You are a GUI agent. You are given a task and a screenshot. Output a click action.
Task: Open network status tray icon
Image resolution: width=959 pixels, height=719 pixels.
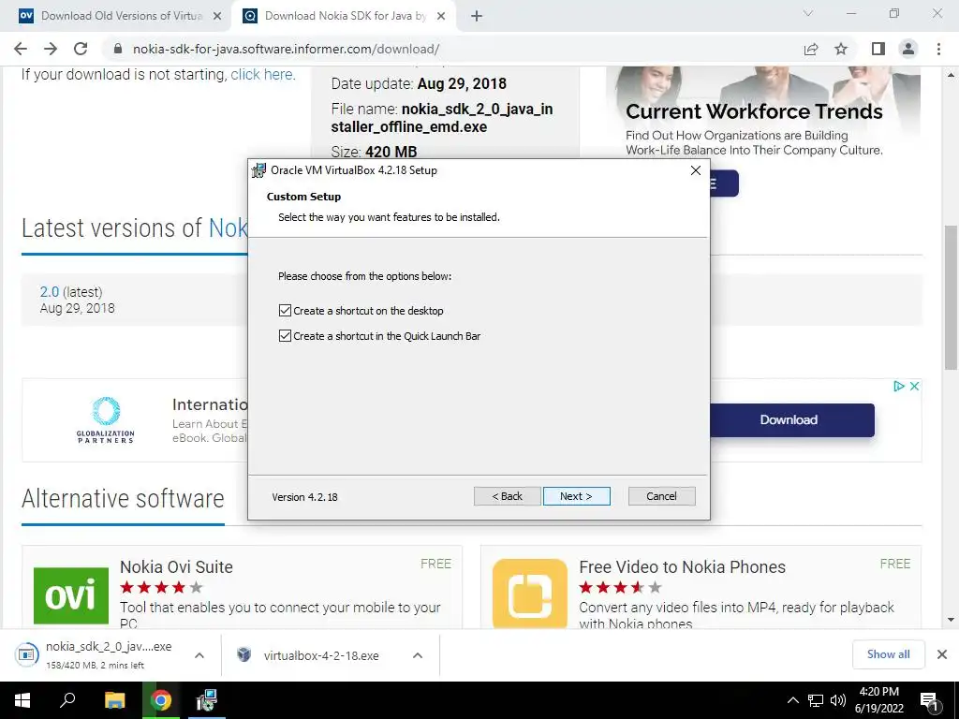(x=816, y=700)
